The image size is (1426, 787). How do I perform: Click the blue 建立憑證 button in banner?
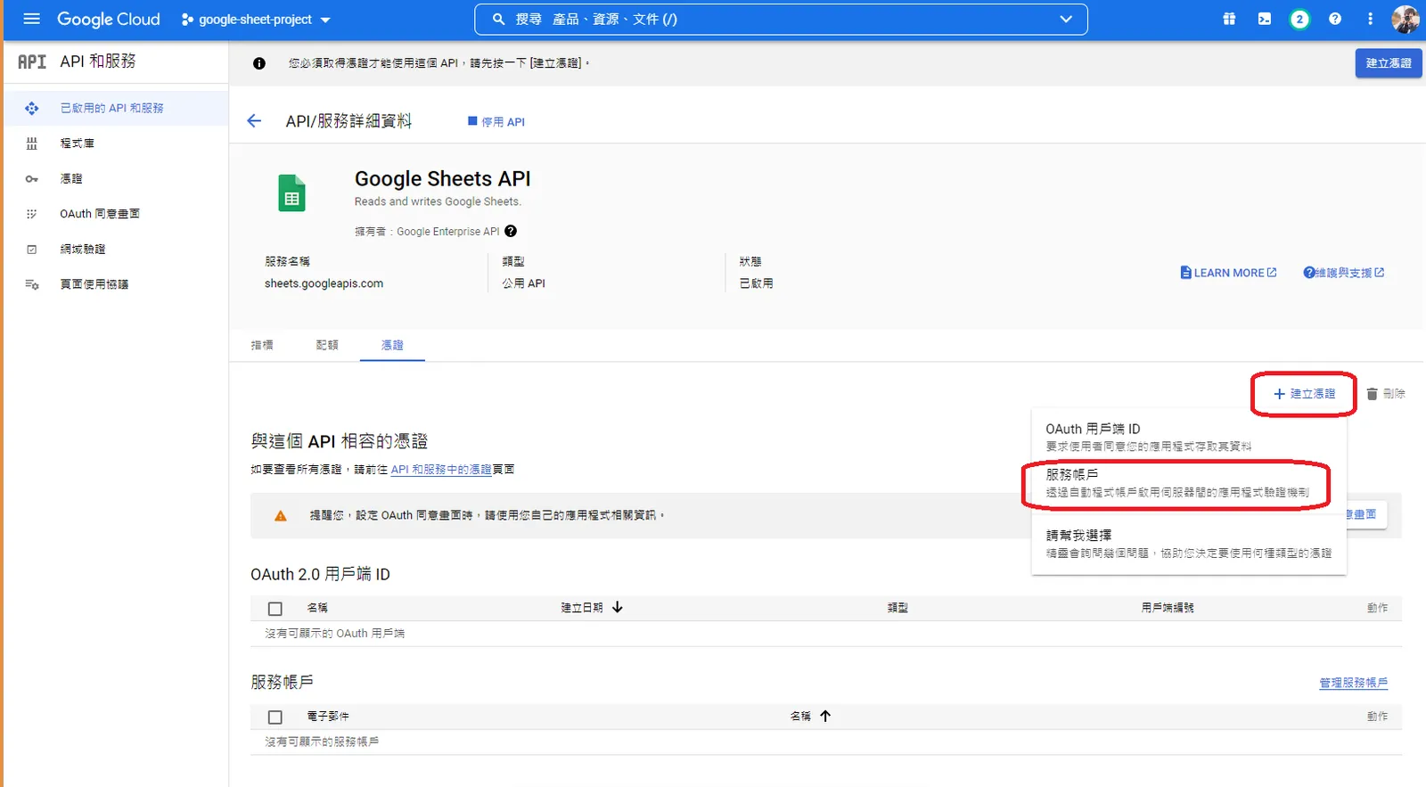coord(1388,63)
